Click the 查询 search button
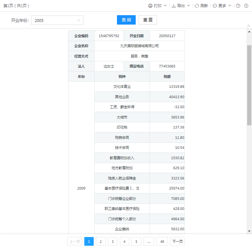The width and height of the screenshot is (252, 248). (x=126, y=20)
